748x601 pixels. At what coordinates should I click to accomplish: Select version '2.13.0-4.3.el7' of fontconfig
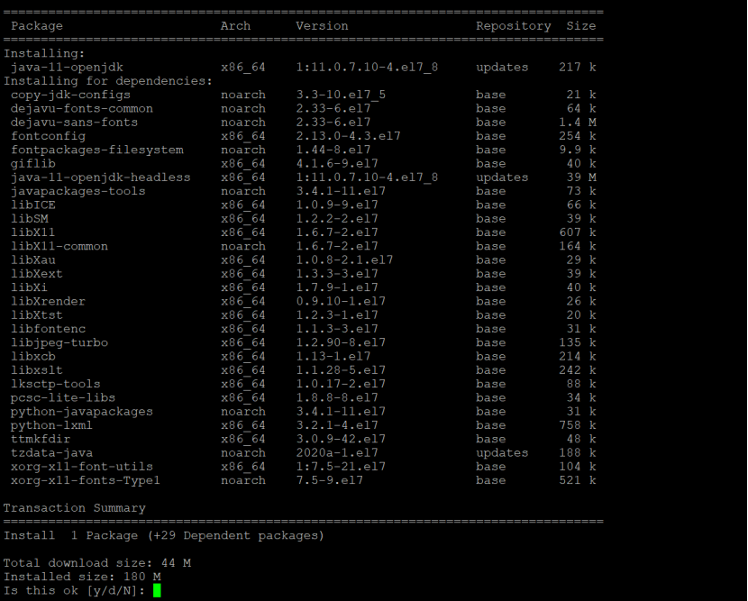(x=348, y=136)
